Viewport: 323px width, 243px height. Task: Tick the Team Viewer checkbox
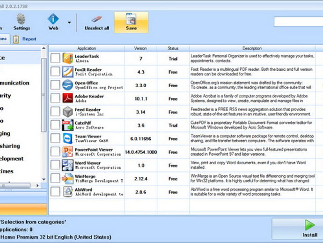(55, 138)
